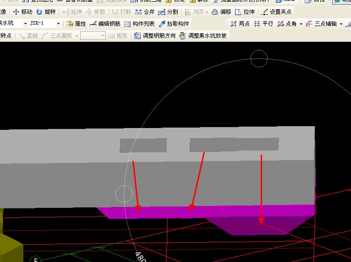Click the greyed 修剪 (Trim) tool

click(x=95, y=11)
